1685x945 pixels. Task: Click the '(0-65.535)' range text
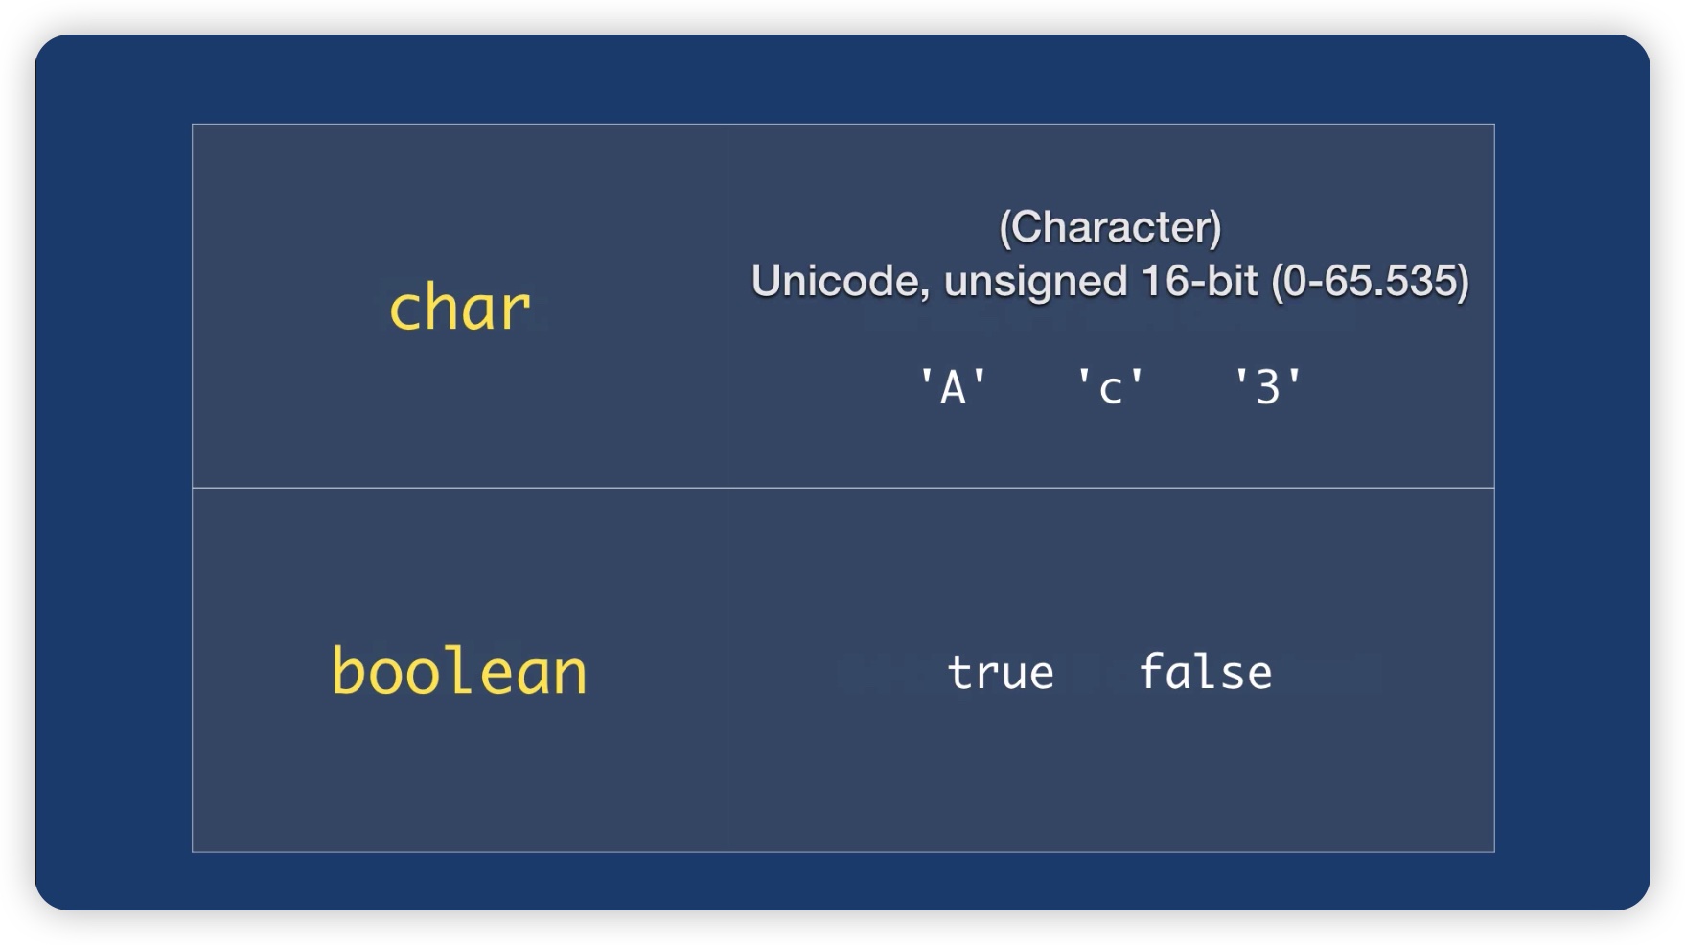click(x=1370, y=282)
